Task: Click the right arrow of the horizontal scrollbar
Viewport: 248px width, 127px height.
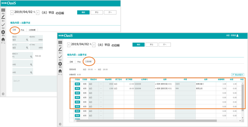Action: click(x=240, y=121)
